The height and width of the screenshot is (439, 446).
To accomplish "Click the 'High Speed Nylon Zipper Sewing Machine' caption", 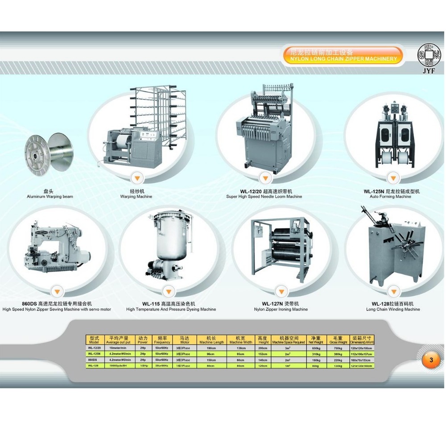I will click(x=57, y=309).
